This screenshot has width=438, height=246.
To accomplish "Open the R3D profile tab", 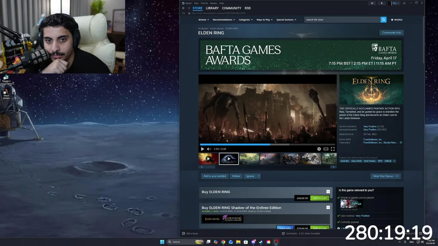I will 248,8.
